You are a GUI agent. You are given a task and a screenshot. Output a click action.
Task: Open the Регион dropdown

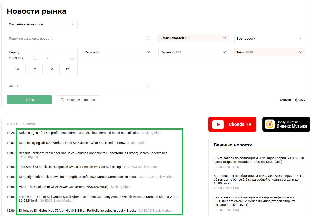(118, 52)
